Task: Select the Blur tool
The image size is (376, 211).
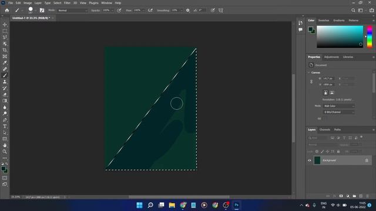Action: click(5, 107)
